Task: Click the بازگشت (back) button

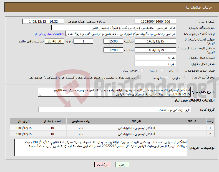Action: click(x=103, y=165)
